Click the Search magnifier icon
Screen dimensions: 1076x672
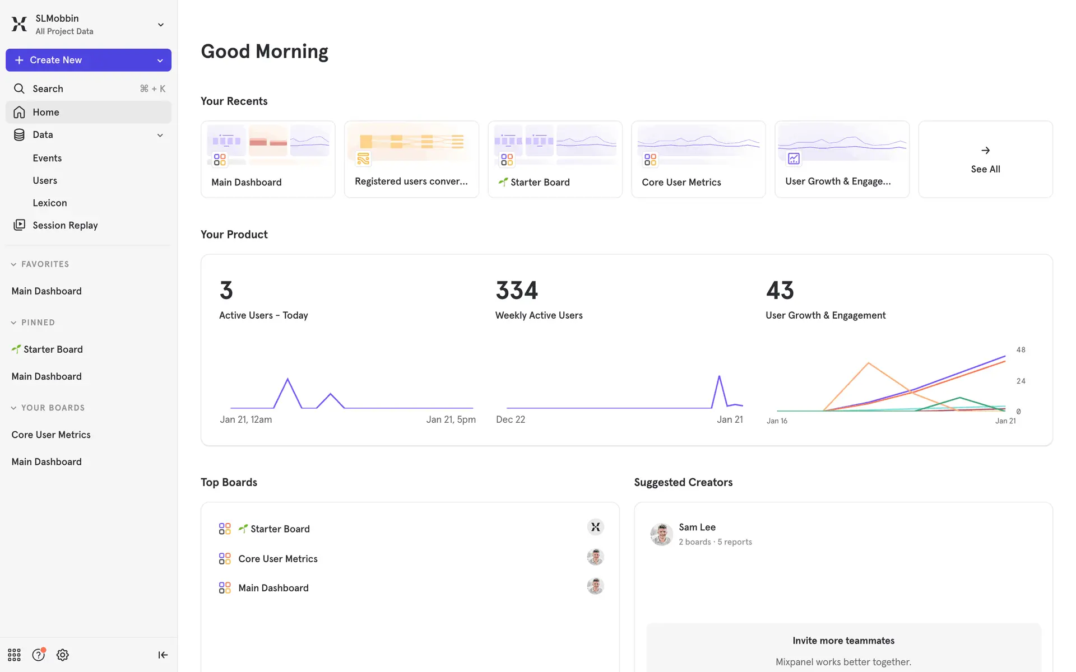pyautogui.click(x=19, y=88)
